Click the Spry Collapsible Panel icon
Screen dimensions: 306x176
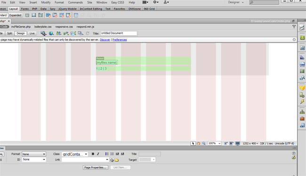[68, 15]
